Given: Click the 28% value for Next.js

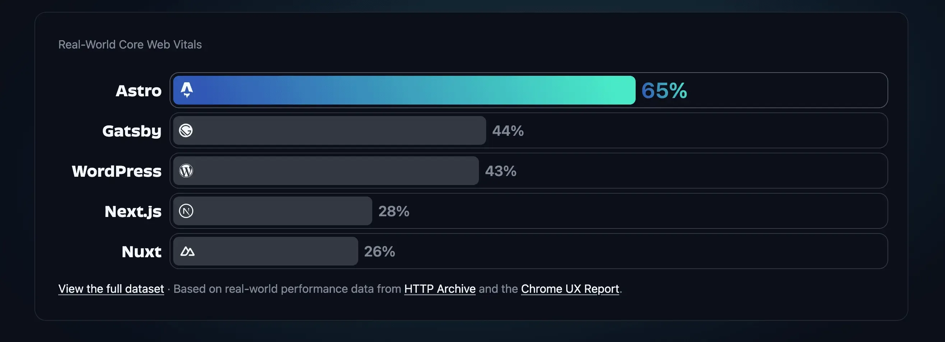Looking at the screenshot, I should (393, 211).
